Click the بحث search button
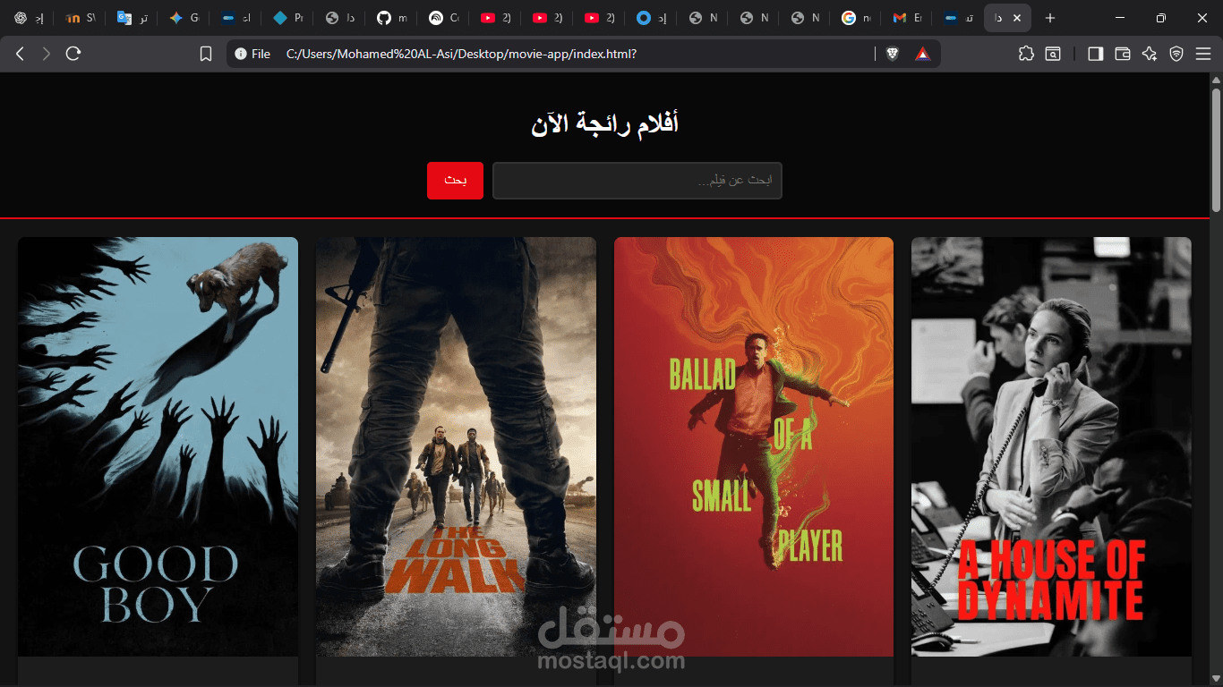Viewport: 1223px width, 687px height. (x=455, y=180)
